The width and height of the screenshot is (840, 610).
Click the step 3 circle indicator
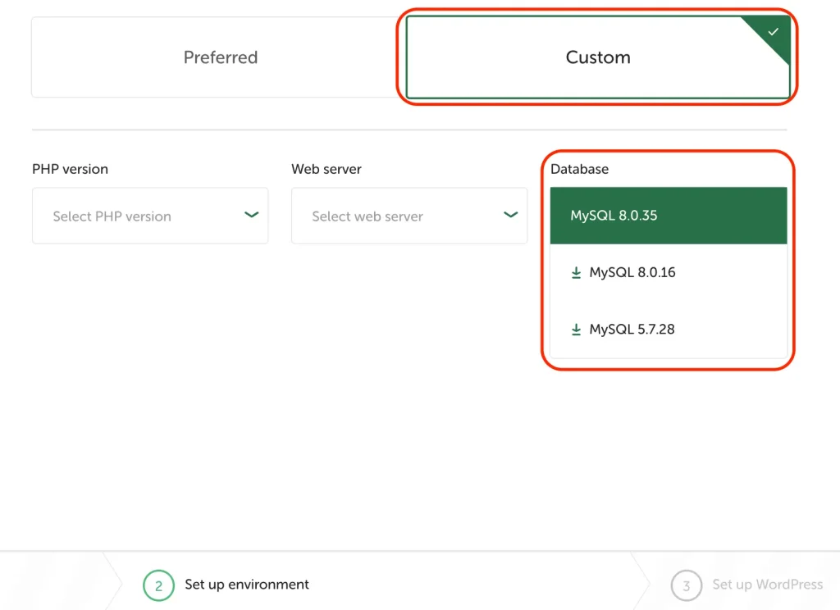tap(686, 585)
